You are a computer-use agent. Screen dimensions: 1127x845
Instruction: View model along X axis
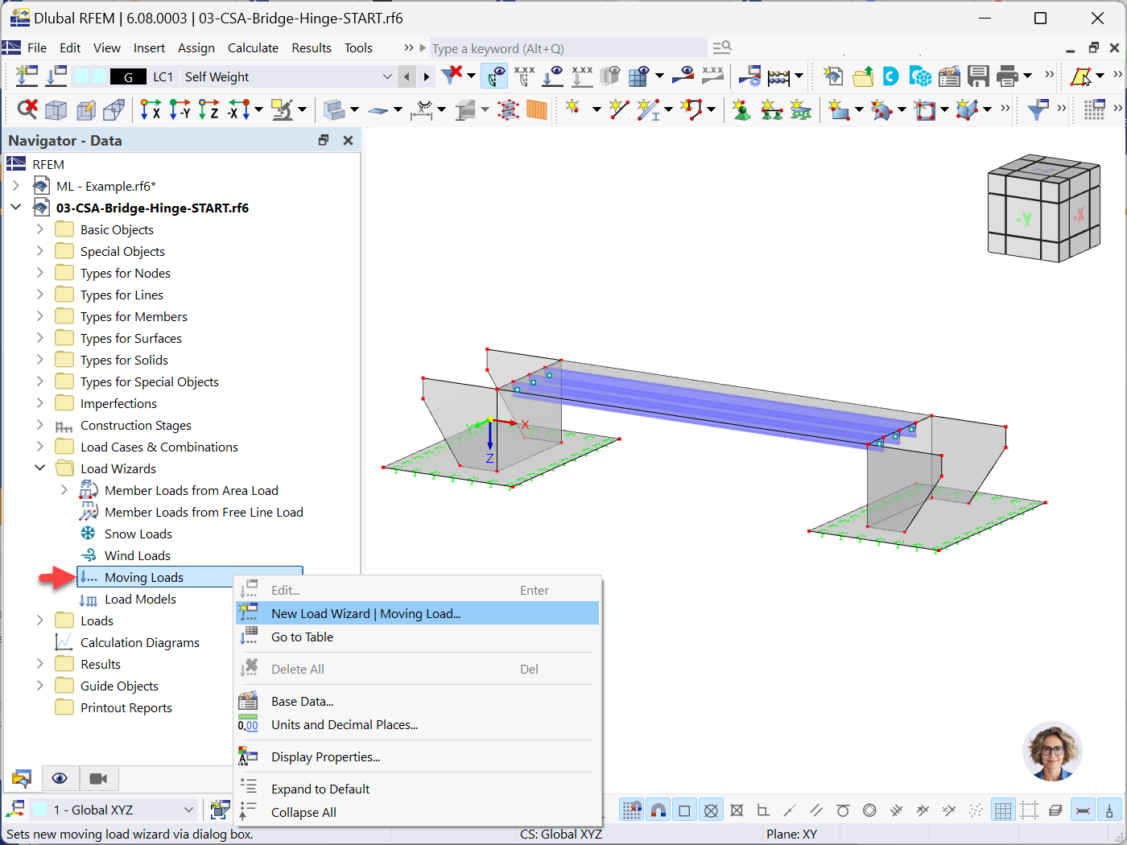tap(151, 109)
